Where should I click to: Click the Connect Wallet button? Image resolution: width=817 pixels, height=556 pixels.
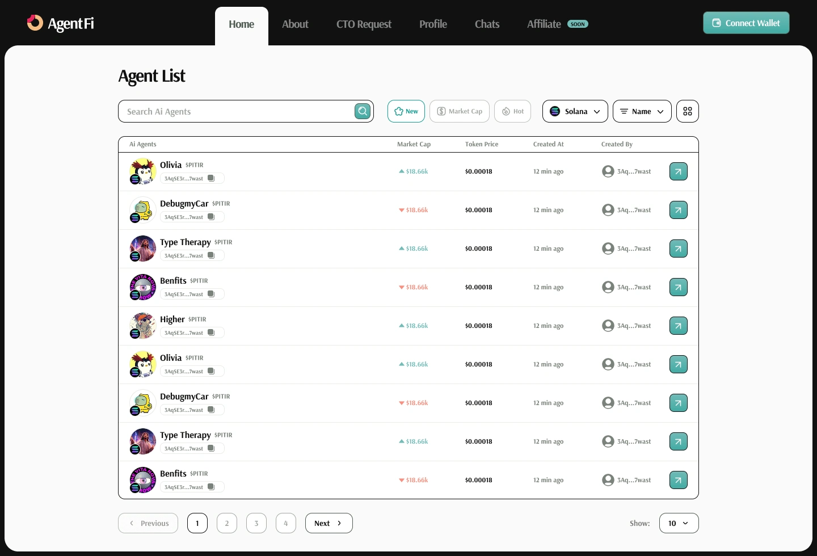click(746, 23)
